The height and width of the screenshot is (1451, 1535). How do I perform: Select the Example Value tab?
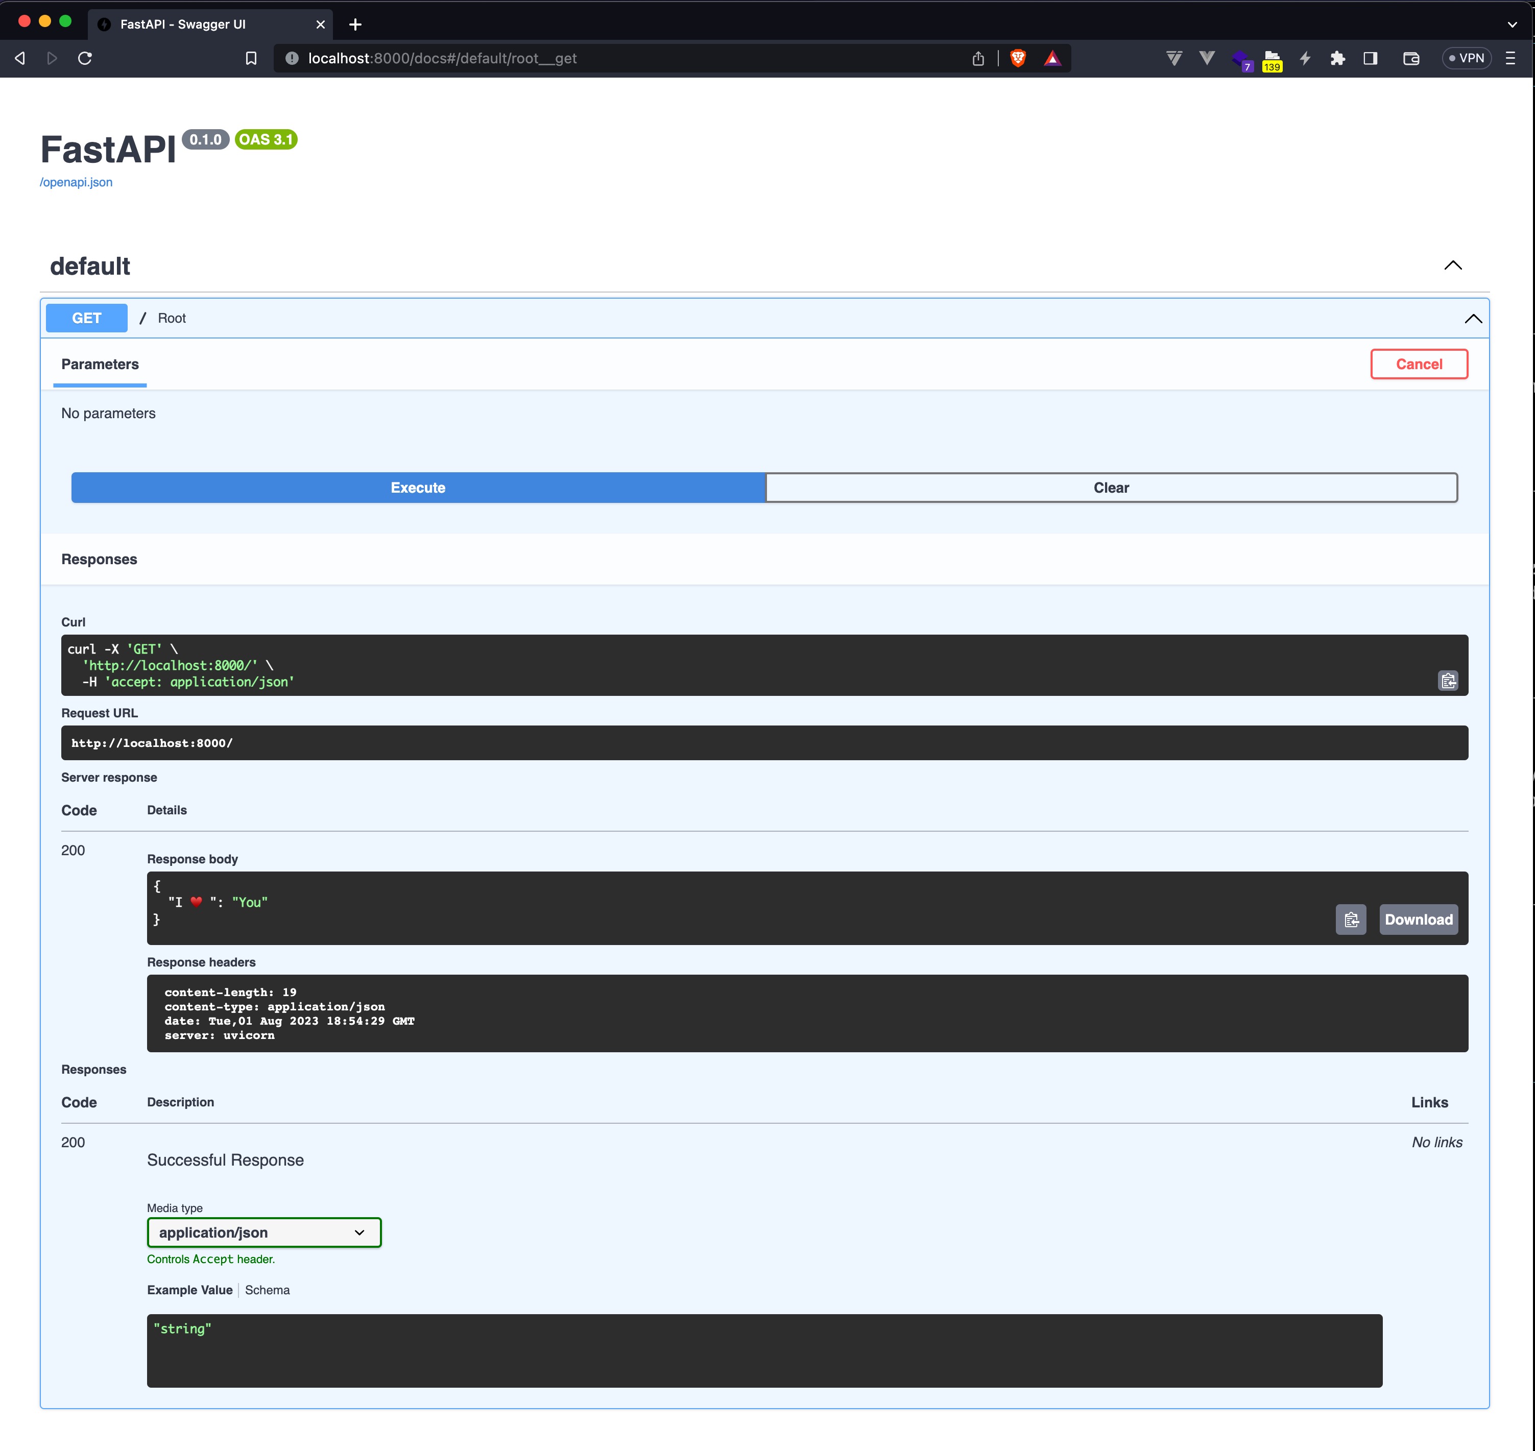pyautogui.click(x=189, y=1290)
